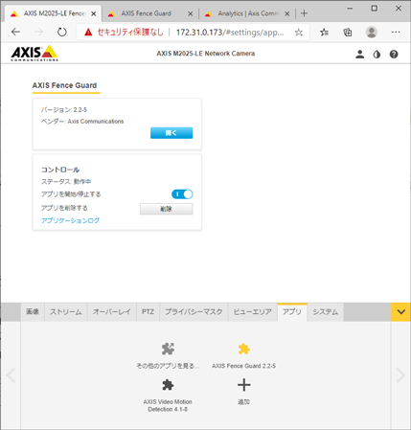This screenshot has height=430, width=411.
Task: Collapse settings panel with yellow chevron
Action: click(401, 312)
